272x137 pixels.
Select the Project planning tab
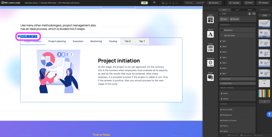(x=57, y=41)
